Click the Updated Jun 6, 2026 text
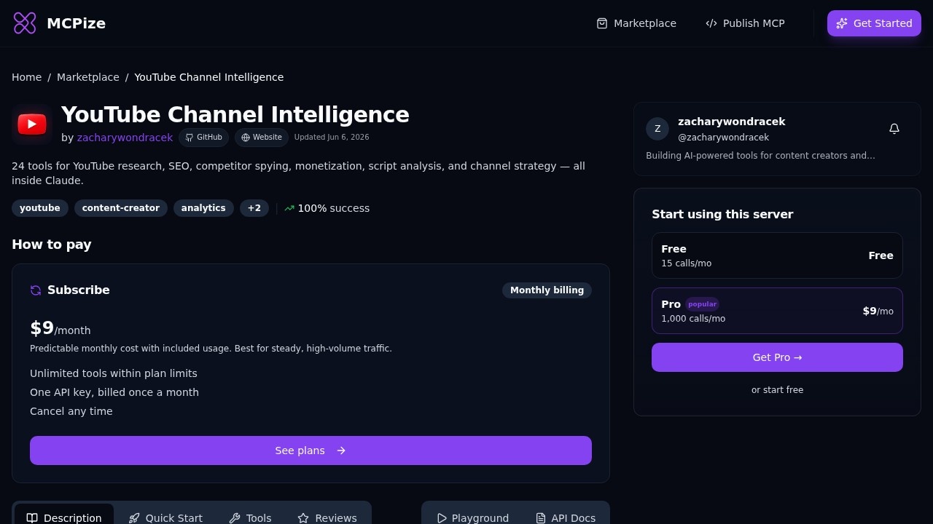The image size is (933, 524). 332,138
